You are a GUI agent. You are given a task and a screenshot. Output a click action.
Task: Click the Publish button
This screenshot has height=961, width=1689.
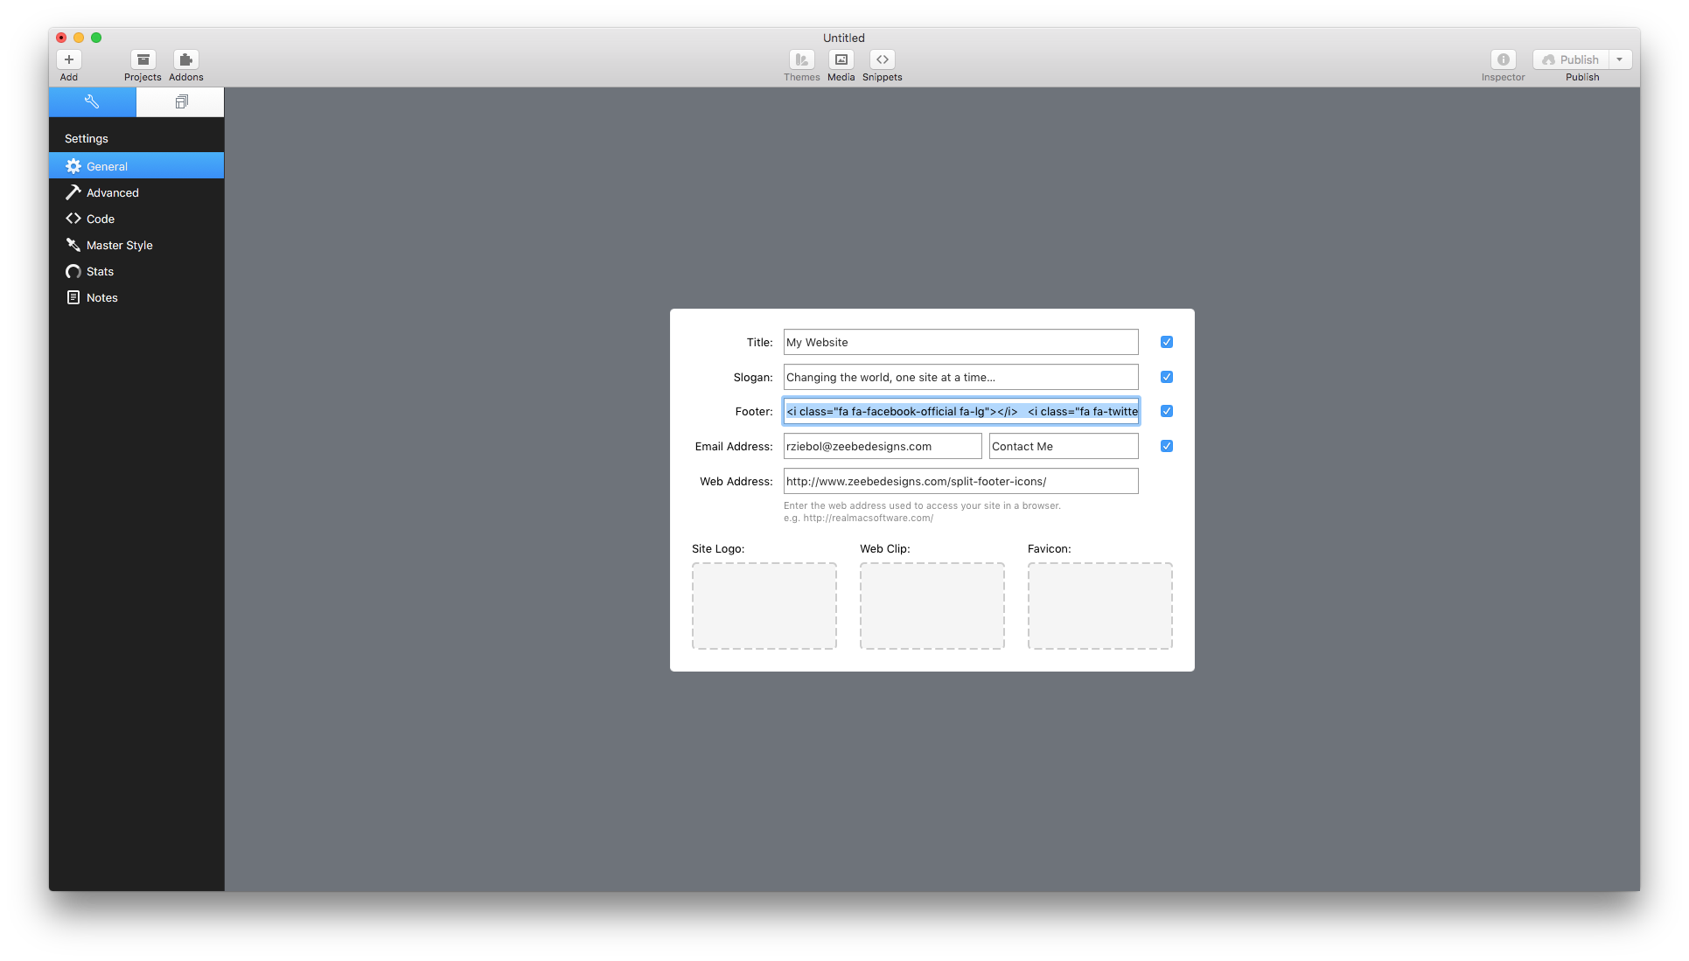(1570, 59)
